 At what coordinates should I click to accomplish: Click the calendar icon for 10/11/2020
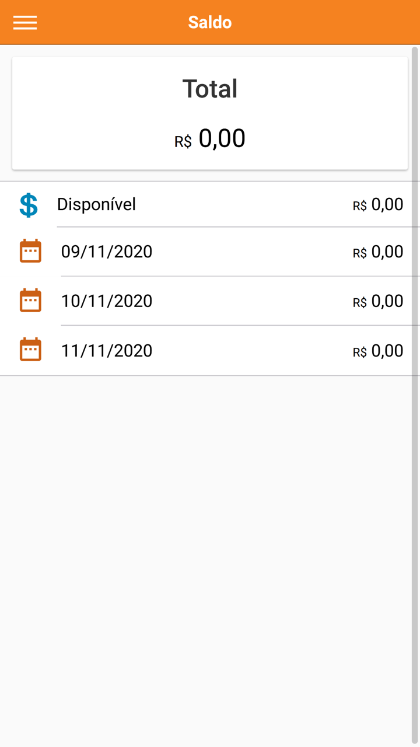click(x=30, y=301)
